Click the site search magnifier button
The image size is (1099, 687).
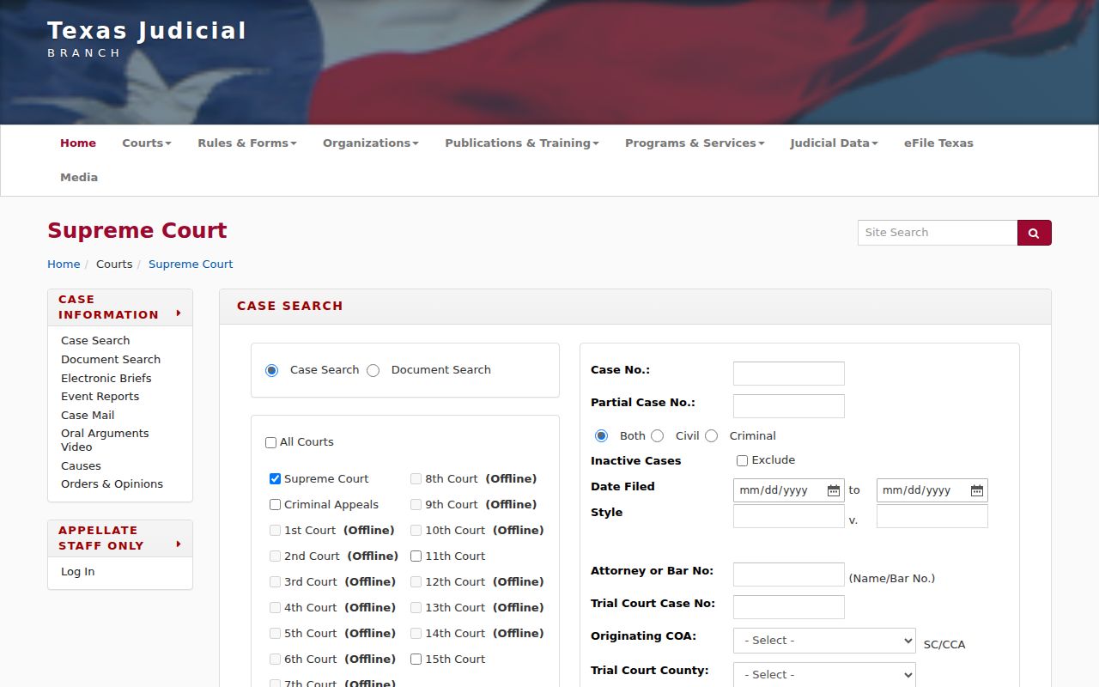[1034, 233]
